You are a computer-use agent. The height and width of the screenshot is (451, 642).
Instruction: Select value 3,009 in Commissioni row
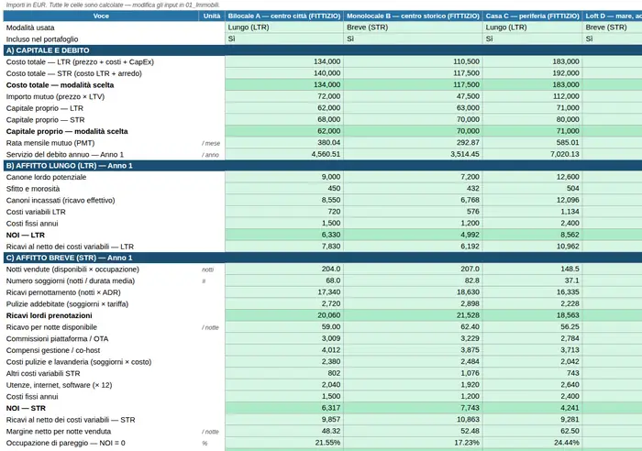click(x=331, y=338)
